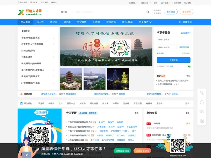Open the 名企直聘 nav tab

click(x=82, y=22)
